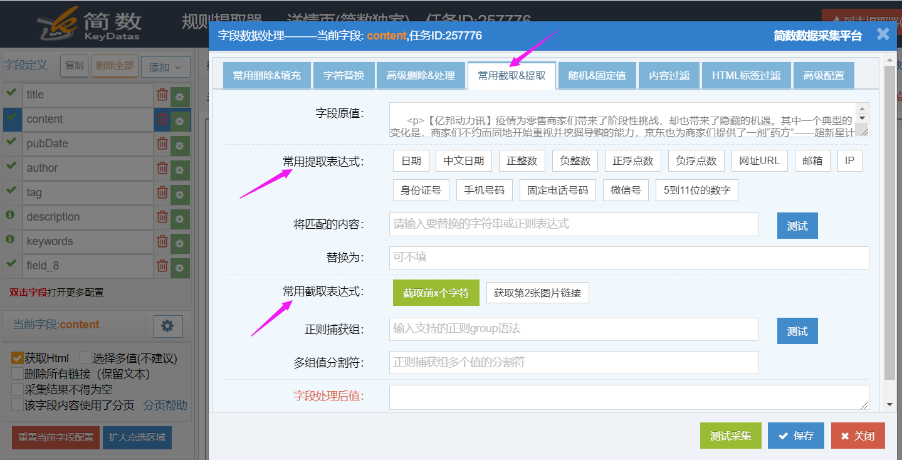
Task: Close the field data processing dialog with X
Action: 883,34
